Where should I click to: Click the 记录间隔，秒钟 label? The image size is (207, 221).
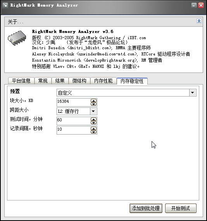coord(26,129)
